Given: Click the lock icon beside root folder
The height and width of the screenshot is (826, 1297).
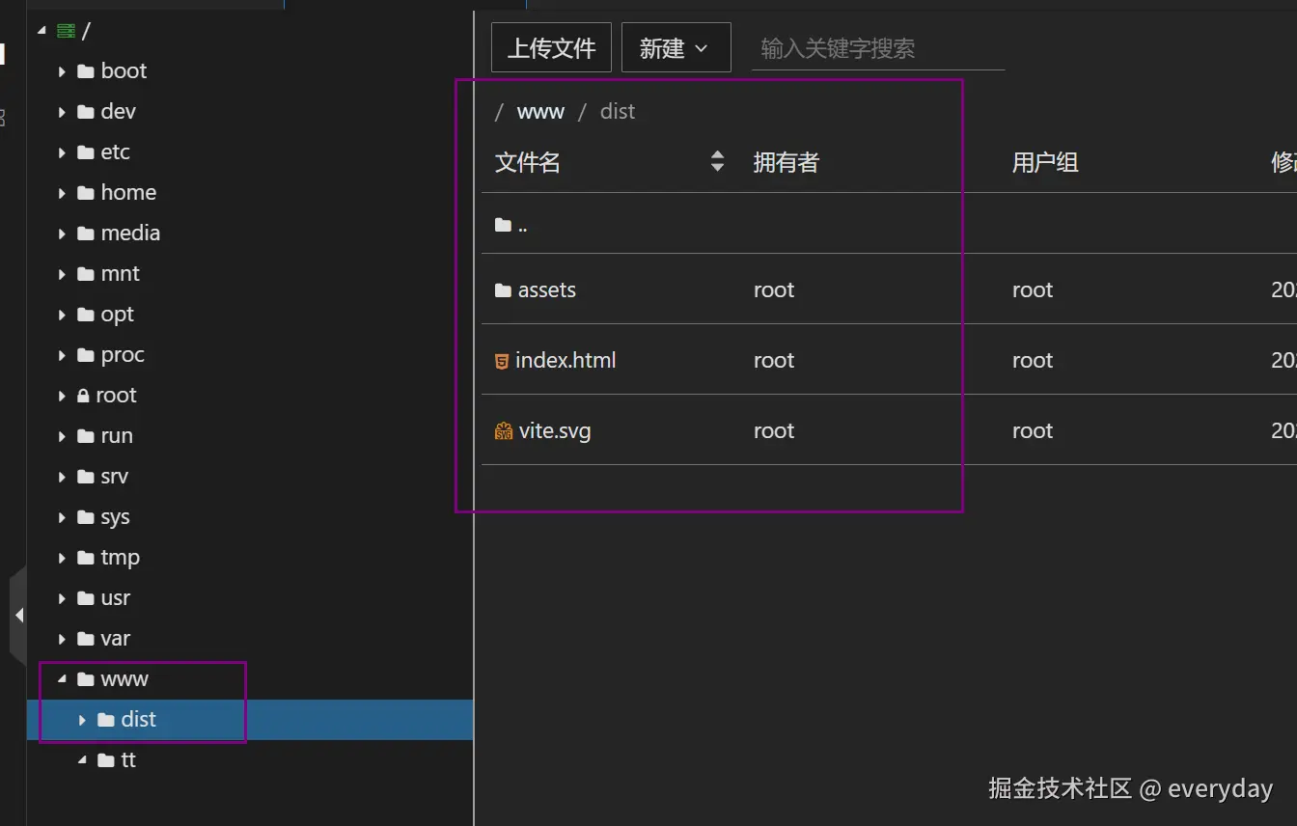Looking at the screenshot, I should pos(83,396).
